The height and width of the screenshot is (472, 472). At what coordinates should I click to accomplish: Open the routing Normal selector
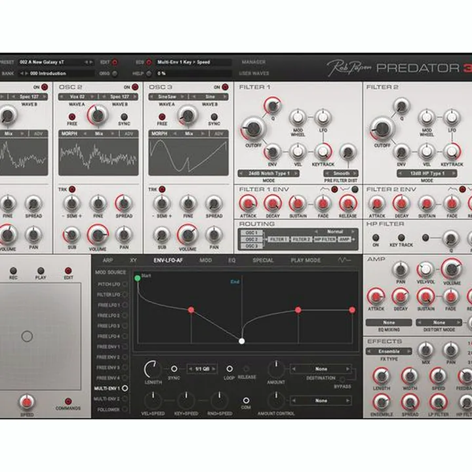click(335, 231)
